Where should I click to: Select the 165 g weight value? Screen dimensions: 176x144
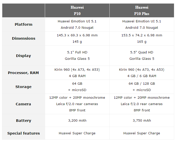pos(142,42)
